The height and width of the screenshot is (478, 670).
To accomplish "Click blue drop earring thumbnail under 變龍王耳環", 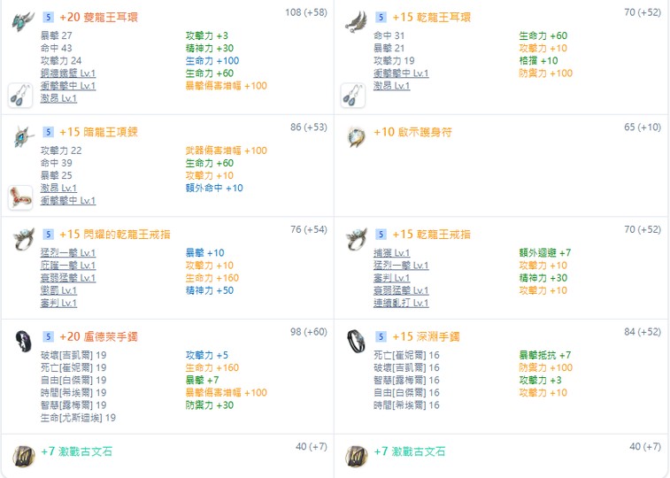I will (20, 96).
